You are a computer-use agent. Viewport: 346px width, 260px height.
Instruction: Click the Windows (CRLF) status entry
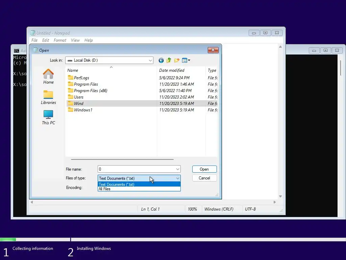219,209
